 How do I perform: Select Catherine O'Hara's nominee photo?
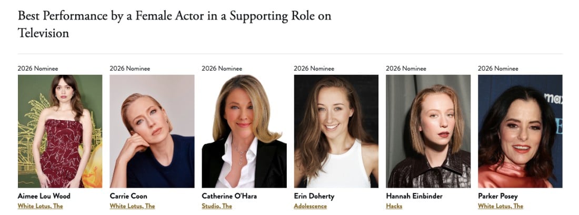pos(244,131)
